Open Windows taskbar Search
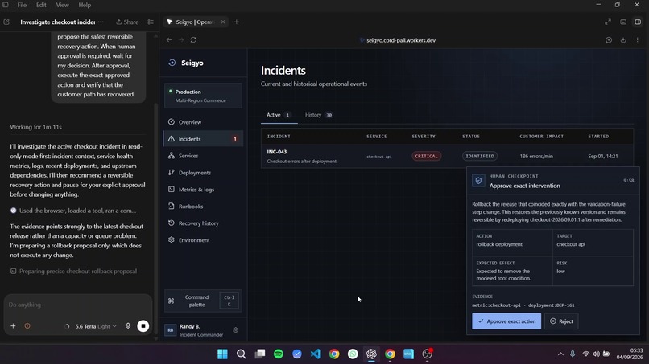The width and height of the screenshot is (649, 364). click(x=241, y=354)
